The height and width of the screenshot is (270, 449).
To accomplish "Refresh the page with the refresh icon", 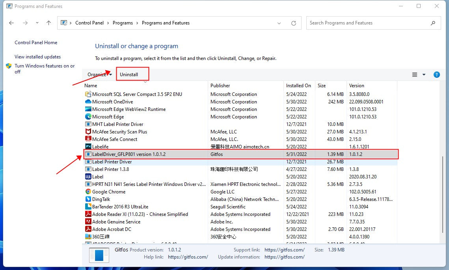I will tap(294, 23).
